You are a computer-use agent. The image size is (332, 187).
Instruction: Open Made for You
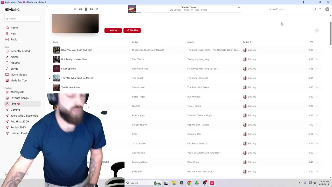[x=19, y=81]
